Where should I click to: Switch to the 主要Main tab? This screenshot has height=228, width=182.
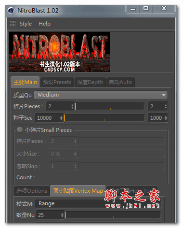25,82
